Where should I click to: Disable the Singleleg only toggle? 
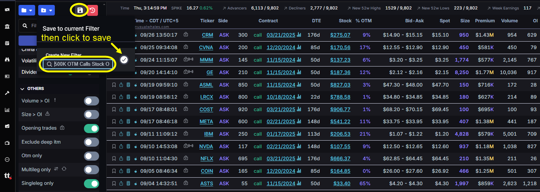pos(92,184)
